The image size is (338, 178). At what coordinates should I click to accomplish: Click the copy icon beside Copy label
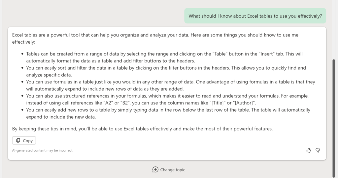point(18,141)
